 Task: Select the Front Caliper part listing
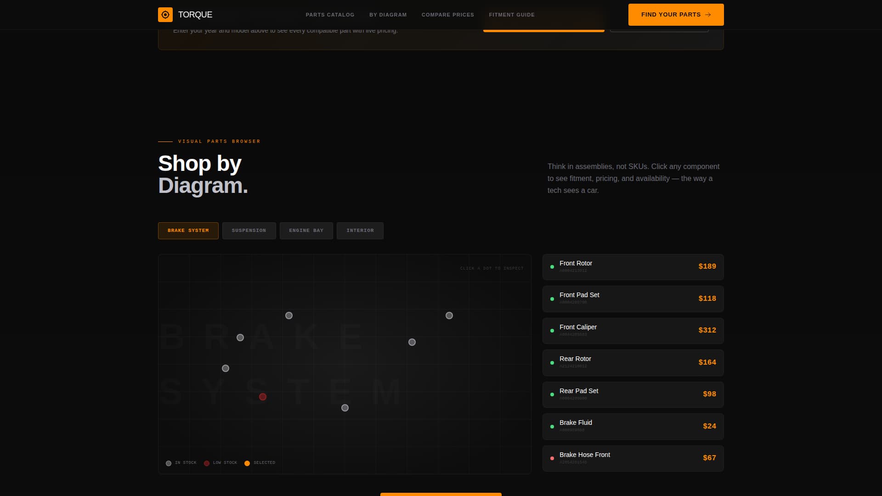click(633, 330)
